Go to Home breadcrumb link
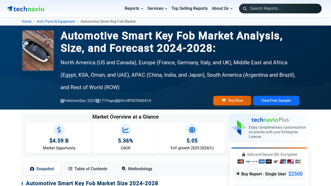This screenshot has width=331, height=186. [26, 21]
